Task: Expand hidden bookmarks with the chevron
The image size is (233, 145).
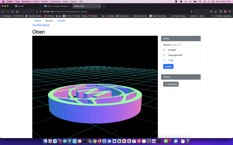Action: [212, 16]
